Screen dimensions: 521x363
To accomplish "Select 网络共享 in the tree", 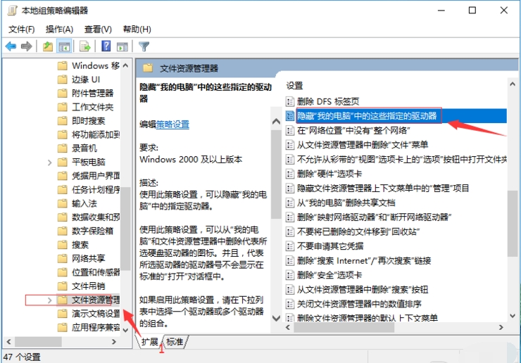I will click(x=89, y=258).
